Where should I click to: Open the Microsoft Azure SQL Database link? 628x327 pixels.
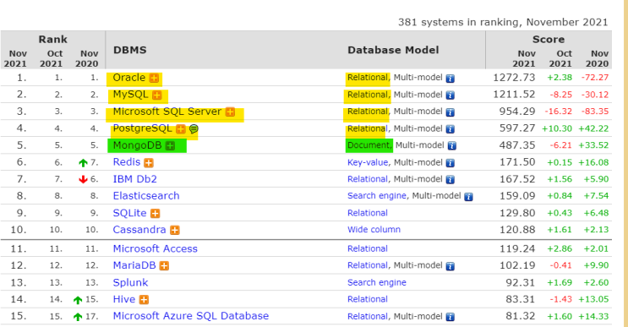point(191,316)
